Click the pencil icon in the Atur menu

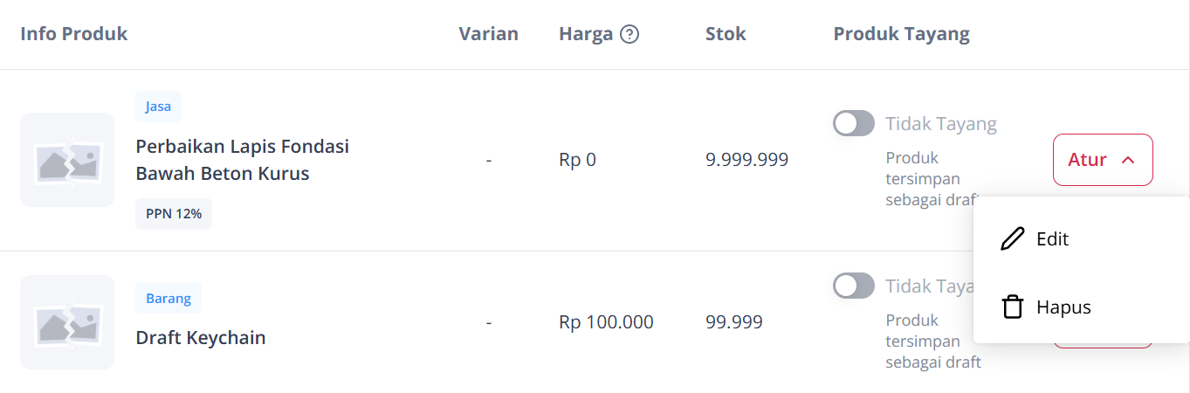tap(1012, 238)
